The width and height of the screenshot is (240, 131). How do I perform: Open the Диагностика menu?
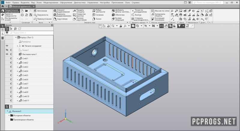(x=79, y=3)
